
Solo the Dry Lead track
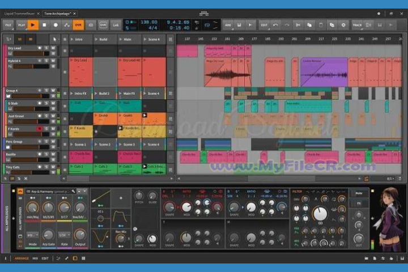coord(46,48)
